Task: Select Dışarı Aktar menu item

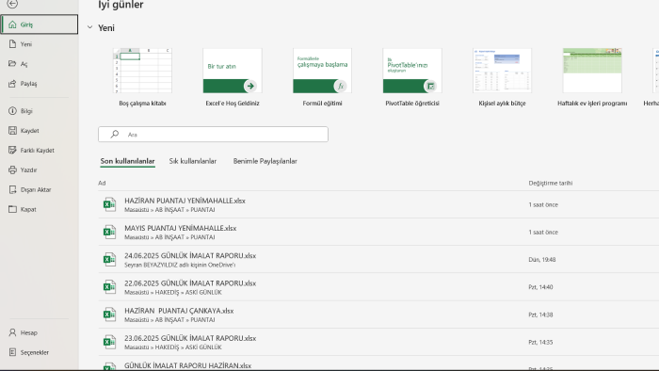Action: click(x=40, y=189)
